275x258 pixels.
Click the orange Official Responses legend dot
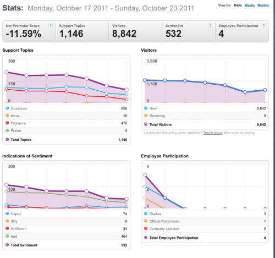pos(146,221)
